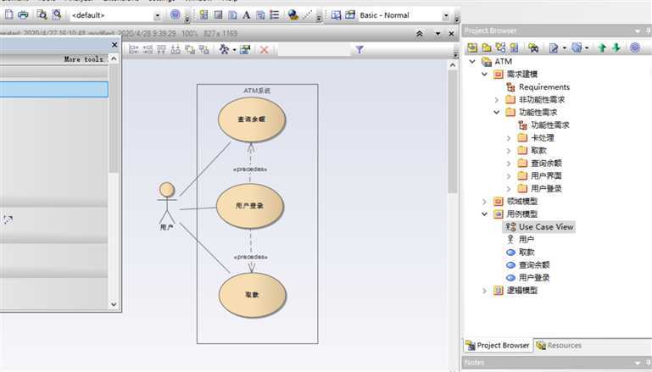This screenshot has height=372, width=652.
Task: Expand the 用户界面 folder
Action: (509, 176)
